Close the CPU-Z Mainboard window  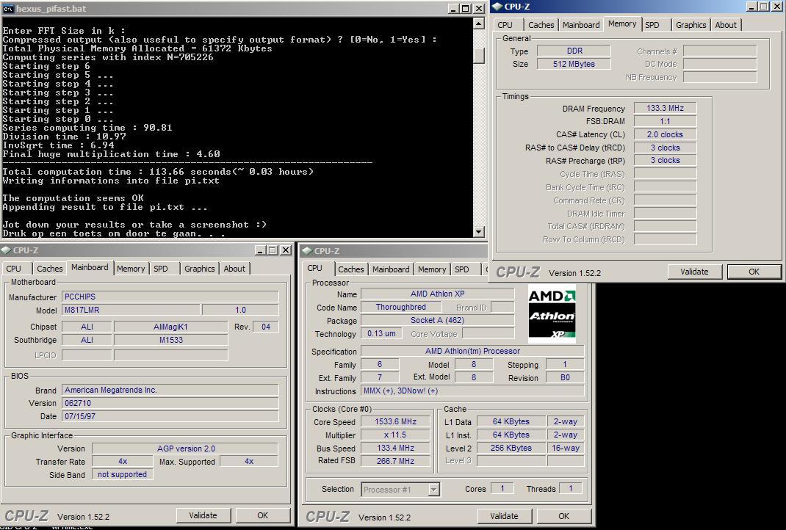286,250
